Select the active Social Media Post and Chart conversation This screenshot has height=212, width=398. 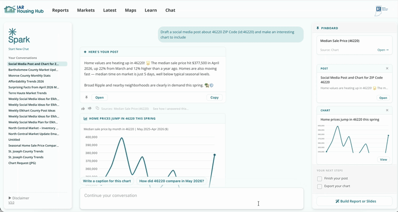click(x=37, y=64)
